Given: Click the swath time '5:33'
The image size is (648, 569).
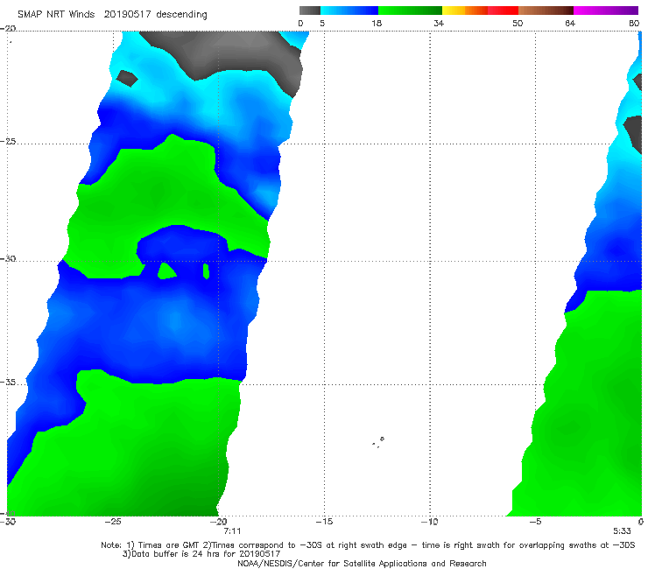Looking at the screenshot, I should point(622,531).
